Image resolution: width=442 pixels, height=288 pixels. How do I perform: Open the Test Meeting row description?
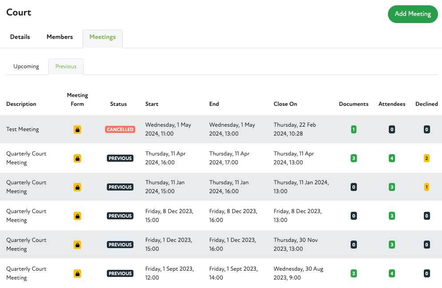tap(23, 129)
